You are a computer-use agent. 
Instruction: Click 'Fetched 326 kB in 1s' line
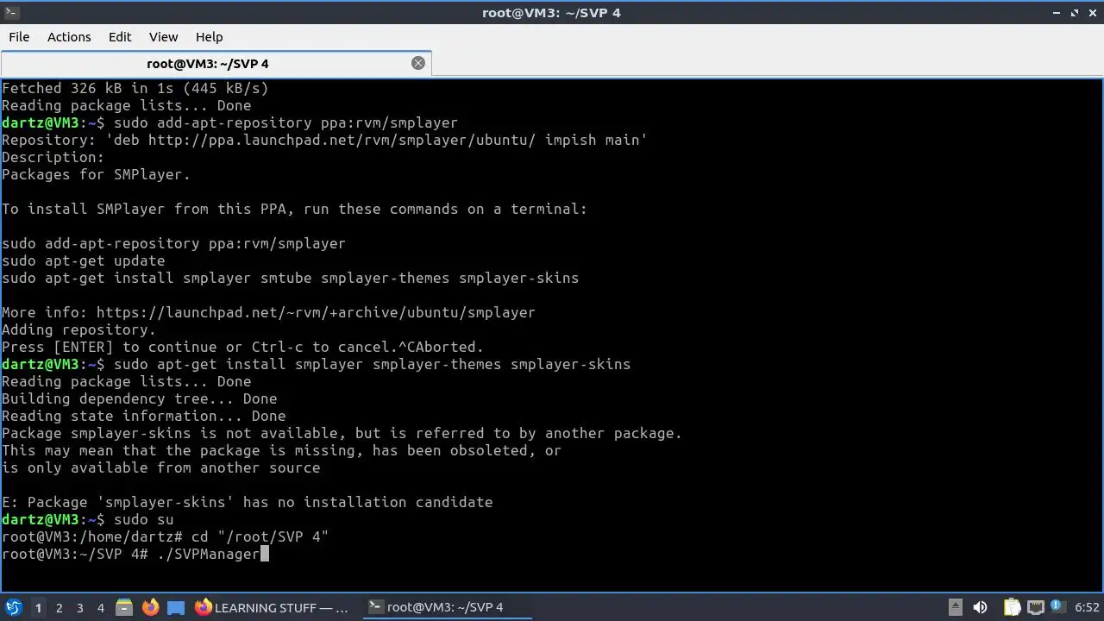click(x=135, y=89)
